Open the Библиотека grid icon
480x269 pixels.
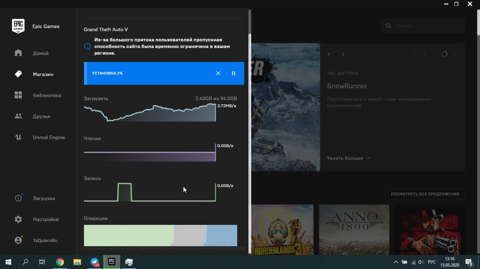pos(18,95)
